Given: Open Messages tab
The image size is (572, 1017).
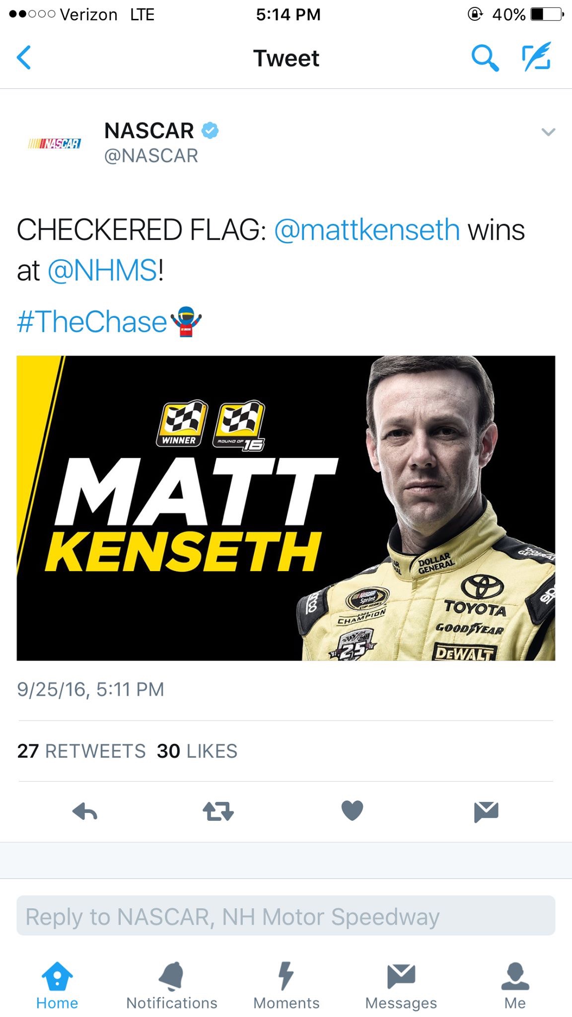Looking at the screenshot, I should click(x=401, y=985).
